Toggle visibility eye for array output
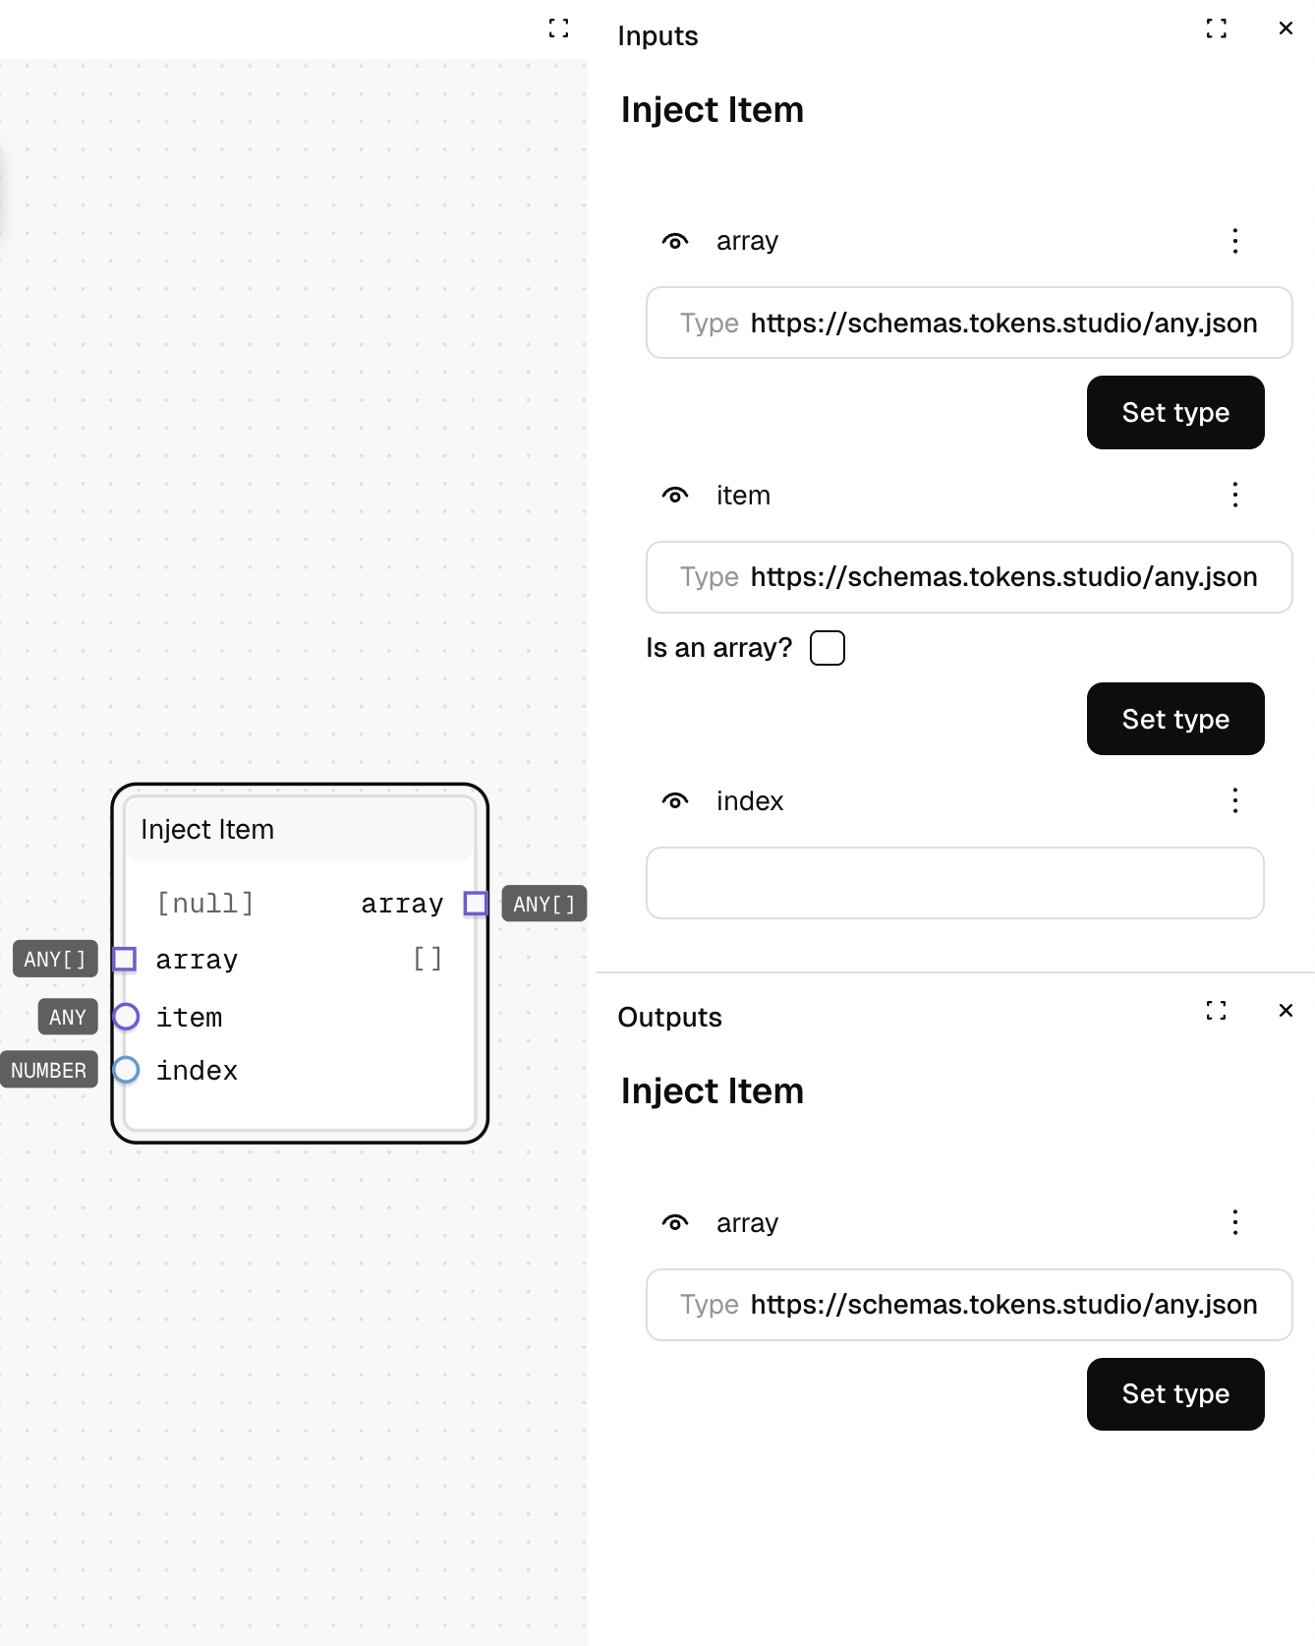1315x1646 pixels. pos(675,1223)
